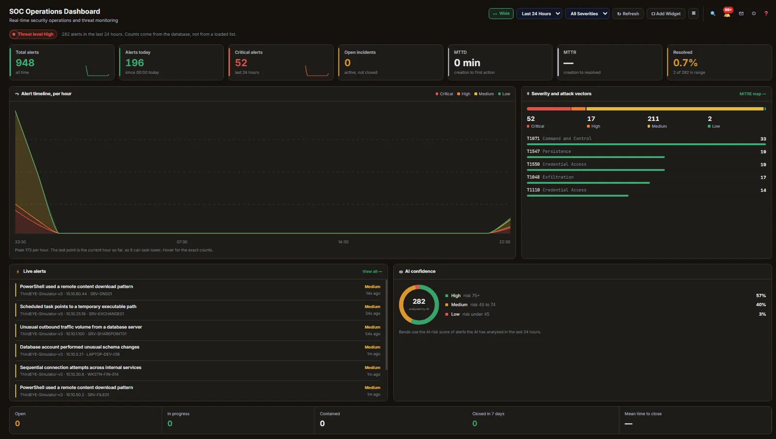Click the AI confidence panel icon
The width and height of the screenshot is (776, 439).
pos(401,272)
